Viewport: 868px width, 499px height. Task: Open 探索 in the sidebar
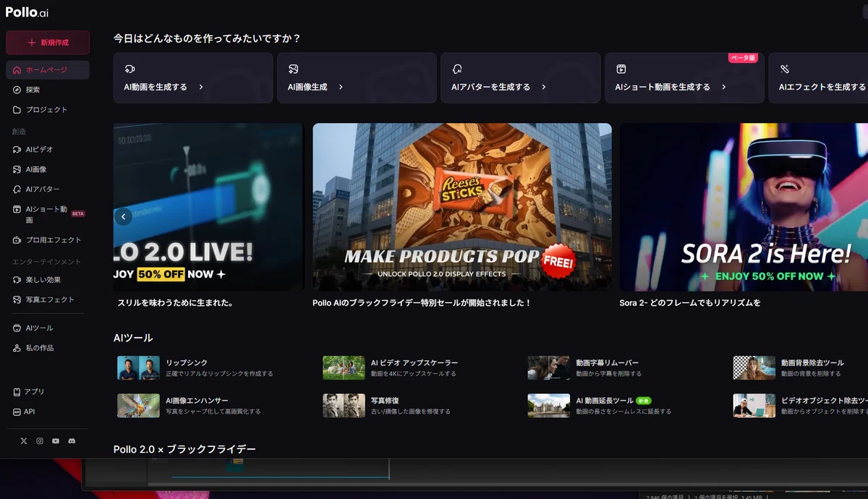pyautogui.click(x=48, y=90)
